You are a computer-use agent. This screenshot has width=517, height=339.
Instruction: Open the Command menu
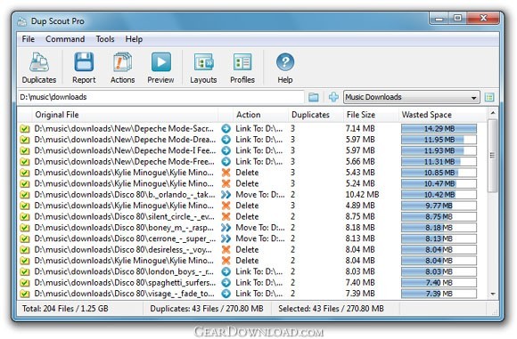click(x=65, y=39)
